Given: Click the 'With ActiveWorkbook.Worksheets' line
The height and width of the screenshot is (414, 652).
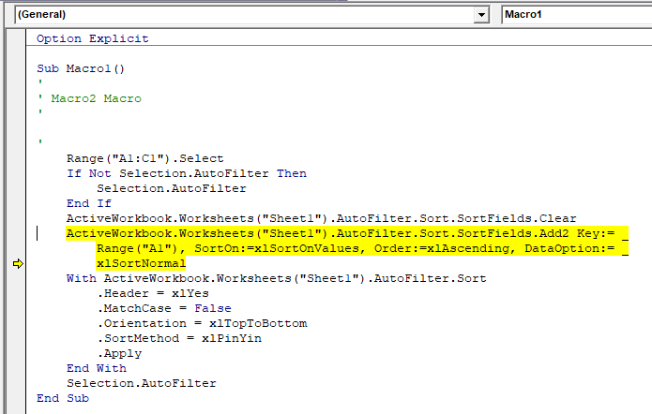Looking at the screenshot, I should click(276, 278).
